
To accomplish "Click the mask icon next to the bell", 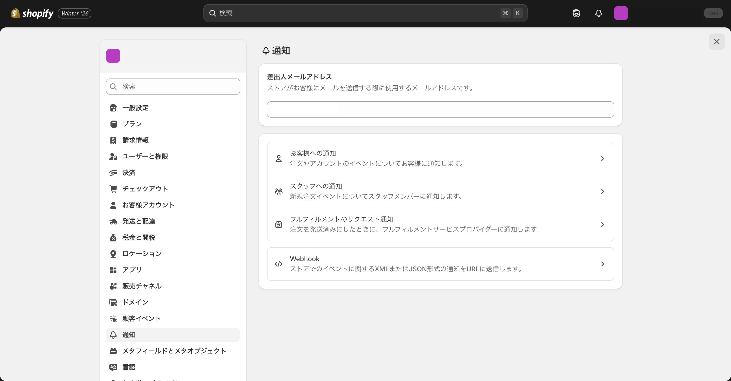I will [x=576, y=13].
